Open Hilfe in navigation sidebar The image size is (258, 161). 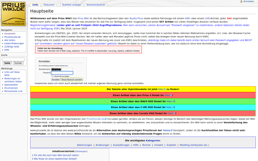6,50
